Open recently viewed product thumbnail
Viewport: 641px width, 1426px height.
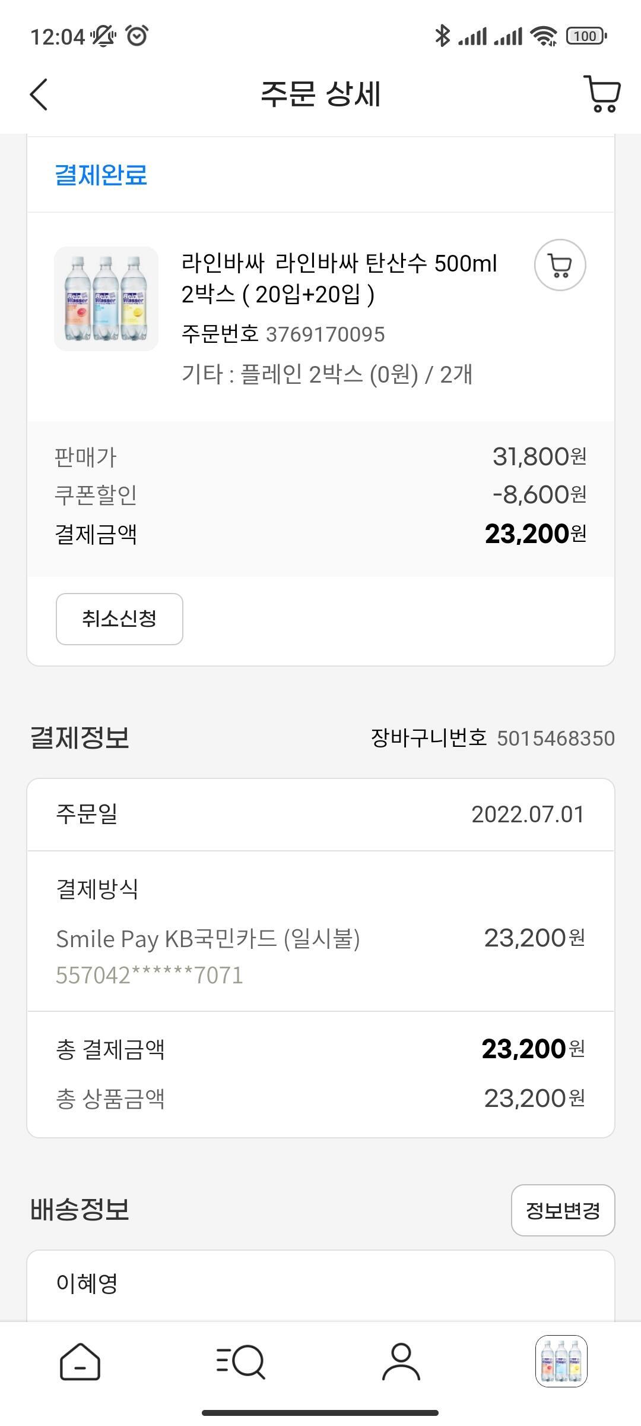pos(561,1361)
